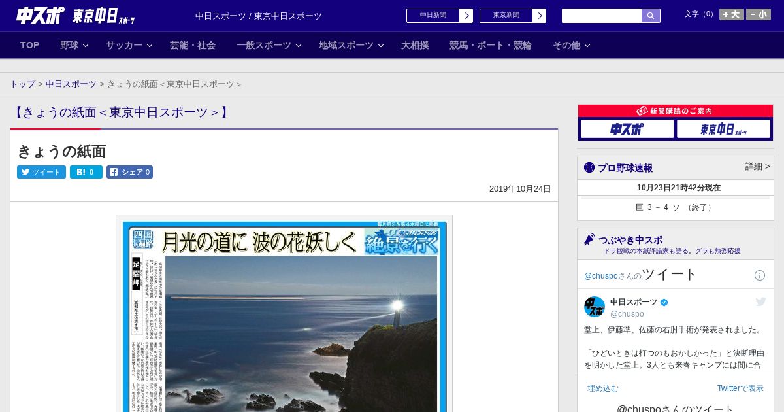This screenshot has width=784, height=412.
Task: Click the search magnifier button
Action: coord(651,16)
